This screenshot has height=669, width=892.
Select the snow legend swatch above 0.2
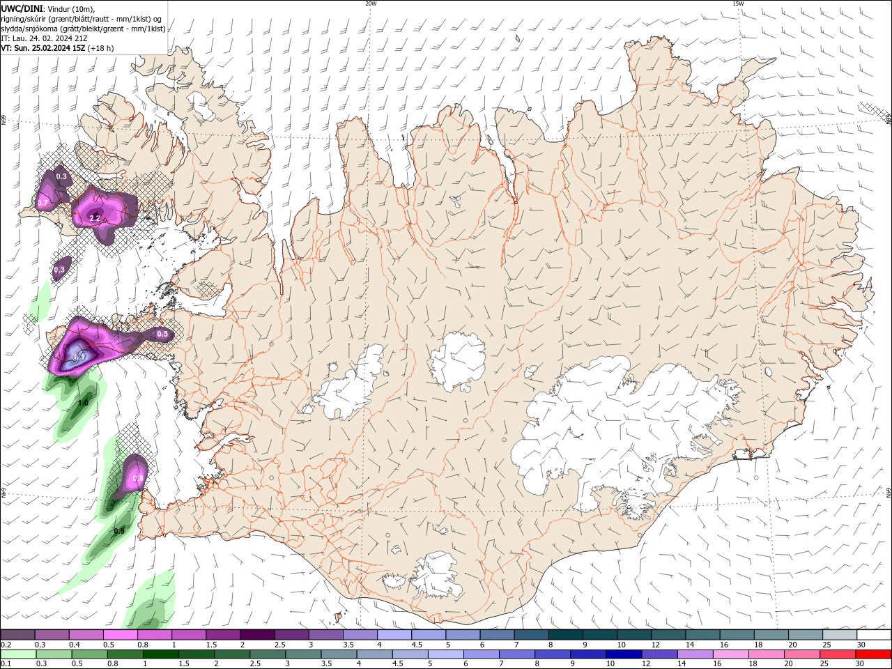pos(17,635)
